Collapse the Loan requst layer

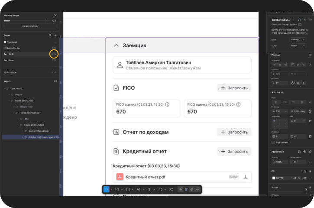[5, 88]
